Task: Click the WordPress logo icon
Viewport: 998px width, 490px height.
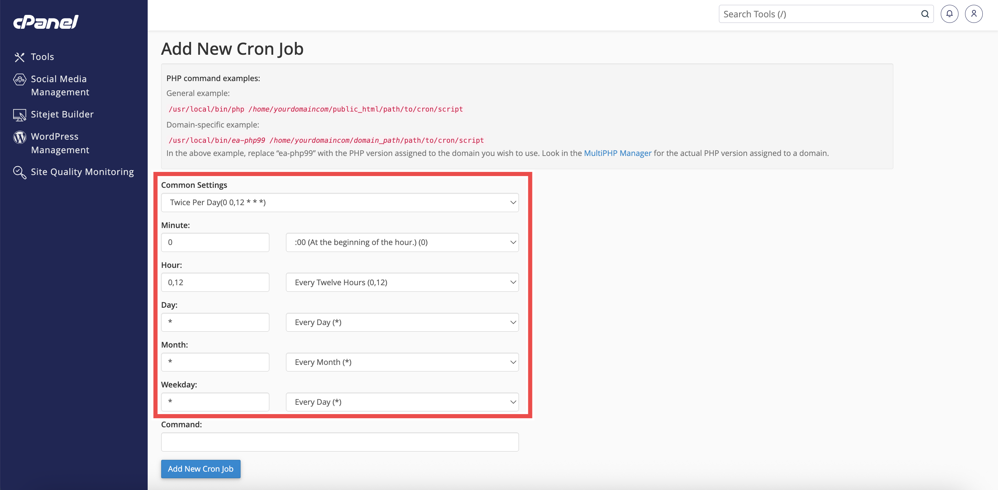Action: [19, 137]
